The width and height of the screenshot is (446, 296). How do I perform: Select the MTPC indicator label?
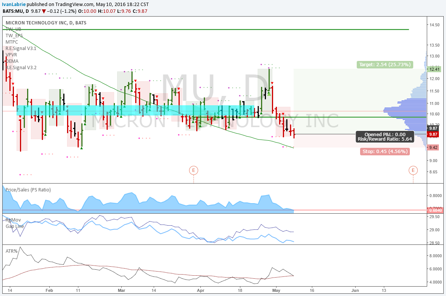[12, 42]
